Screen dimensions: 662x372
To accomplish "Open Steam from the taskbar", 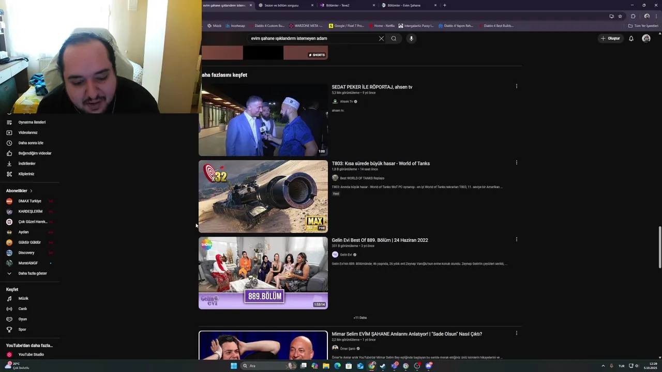I will [x=383, y=366].
